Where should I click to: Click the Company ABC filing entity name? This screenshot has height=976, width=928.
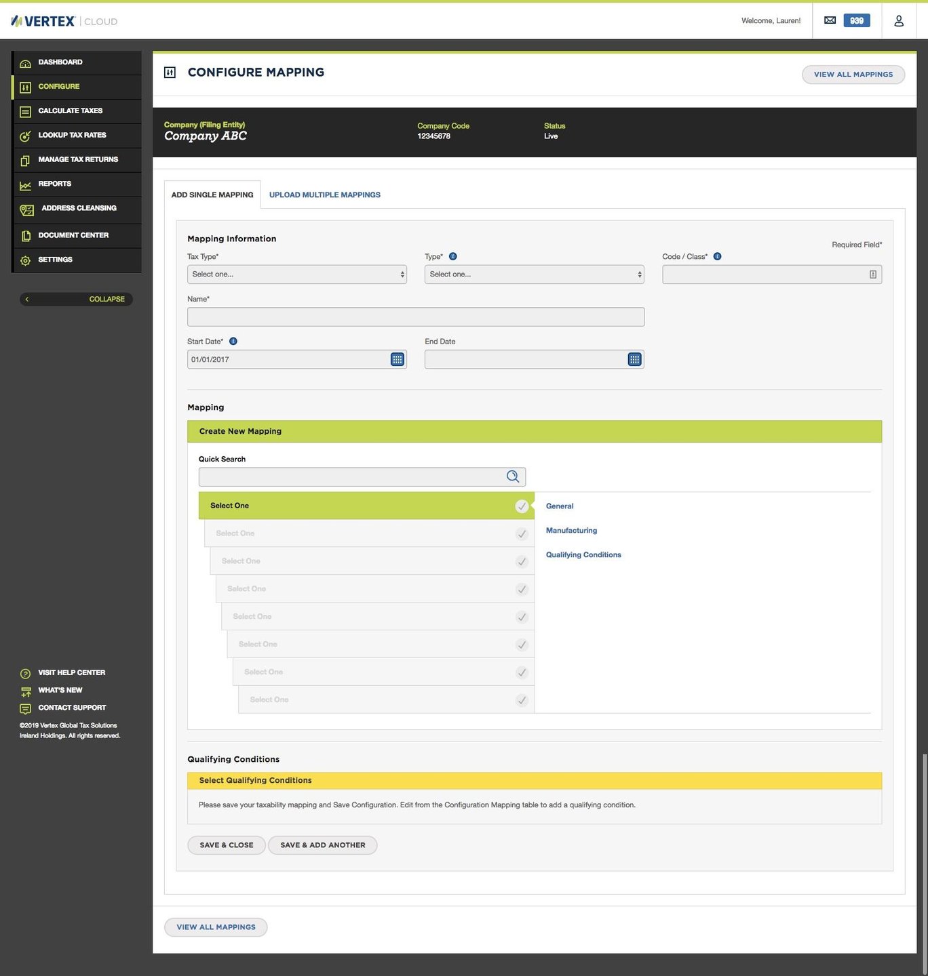pyautogui.click(x=206, y=136)
